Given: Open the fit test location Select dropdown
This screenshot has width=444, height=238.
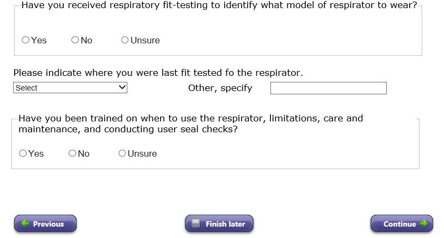Looking at the screenshot, I should [70, 88].
